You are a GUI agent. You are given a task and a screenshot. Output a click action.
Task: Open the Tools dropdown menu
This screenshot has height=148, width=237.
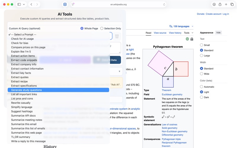[x=188, y=33]
